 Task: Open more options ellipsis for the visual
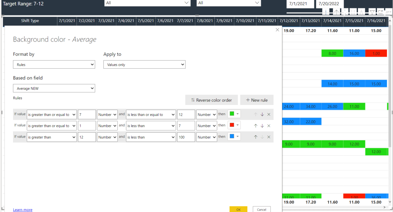point(388,12)
